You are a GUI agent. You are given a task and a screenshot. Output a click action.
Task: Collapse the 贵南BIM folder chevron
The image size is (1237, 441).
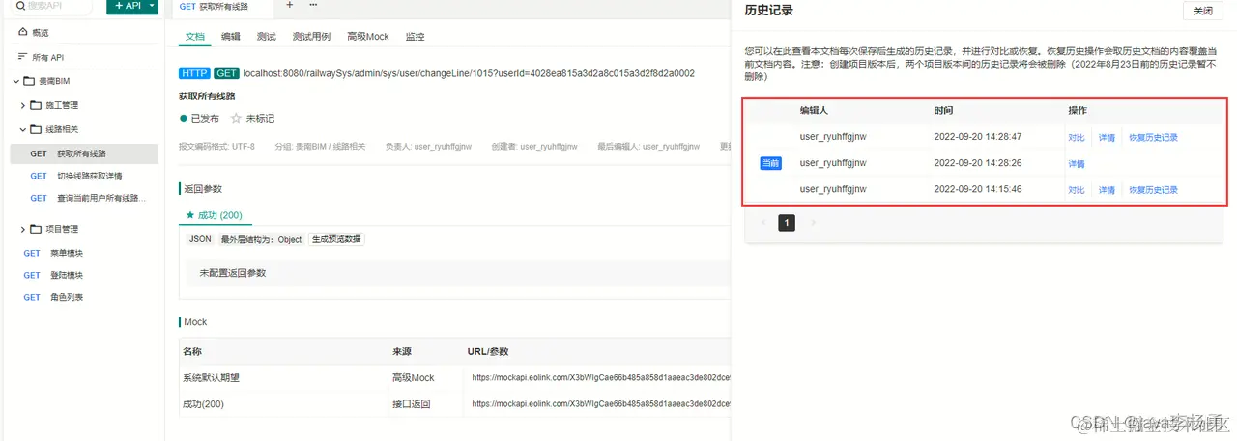click(14, 81)
